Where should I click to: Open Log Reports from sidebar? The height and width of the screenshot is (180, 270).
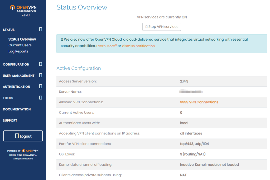(x=18, y=51)
